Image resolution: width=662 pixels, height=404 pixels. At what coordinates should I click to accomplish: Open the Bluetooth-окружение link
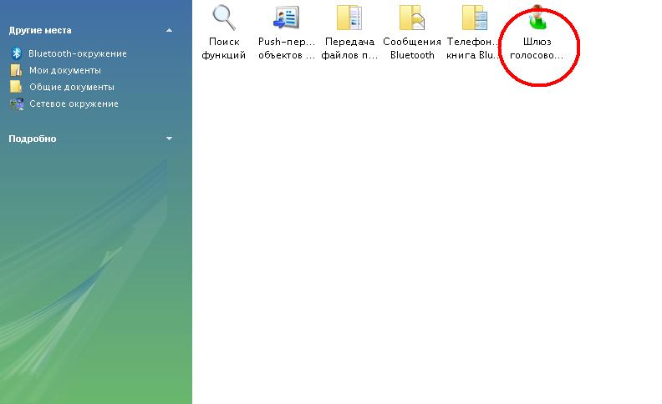coord(78,53)
